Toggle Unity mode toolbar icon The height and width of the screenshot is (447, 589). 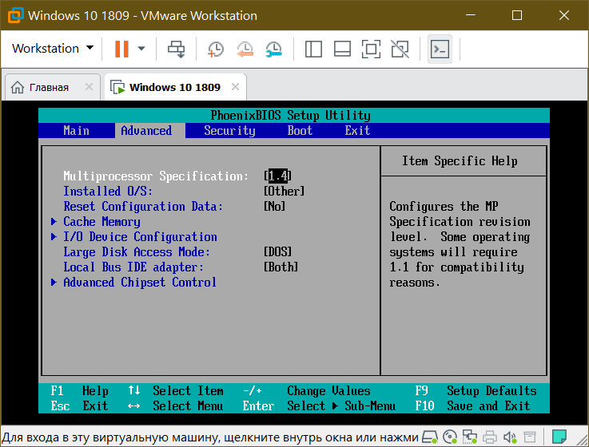click(x=400, y=49)
